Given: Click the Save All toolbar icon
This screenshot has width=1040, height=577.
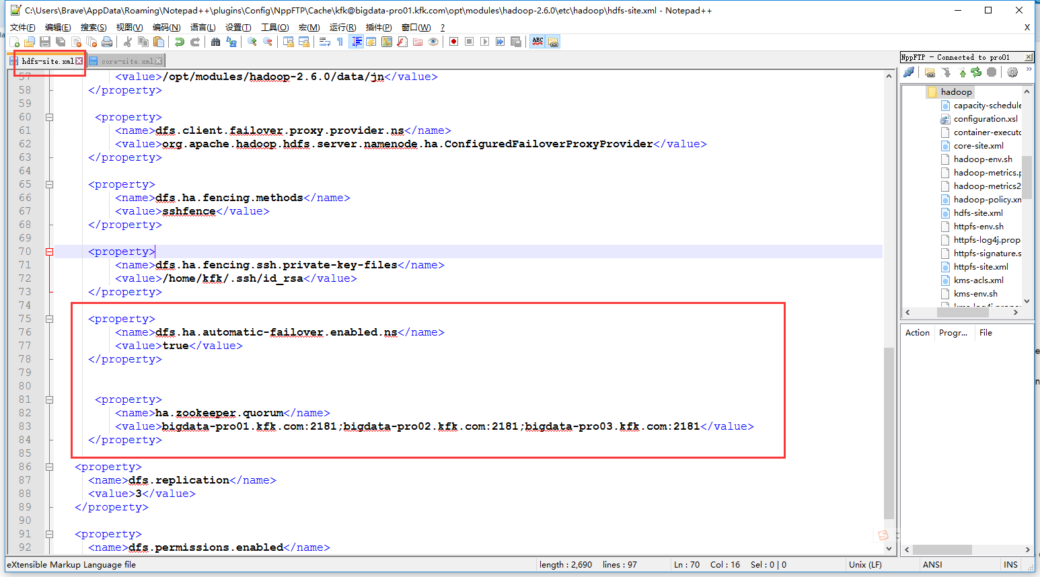Looking at the screenshot, I should click(61, 42).
